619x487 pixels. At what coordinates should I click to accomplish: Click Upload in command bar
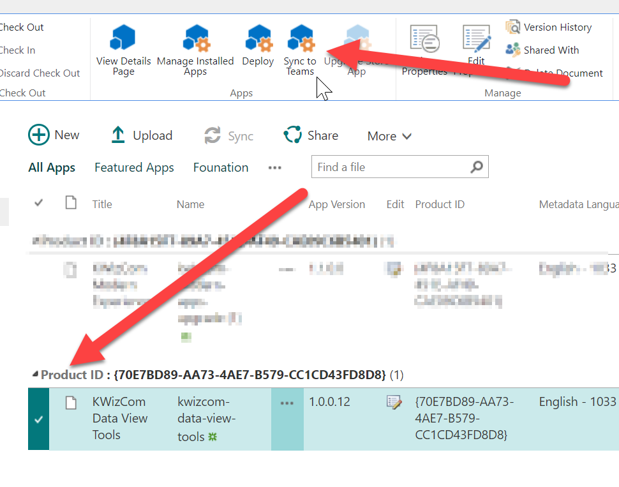pyautogui.click(x=141, y=135)
